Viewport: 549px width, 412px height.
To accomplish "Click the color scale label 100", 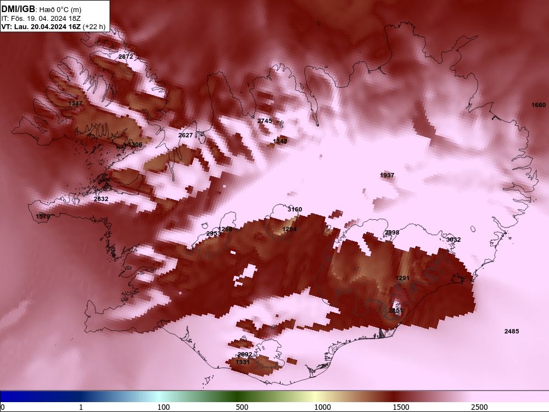I will [x=164, y=407].
